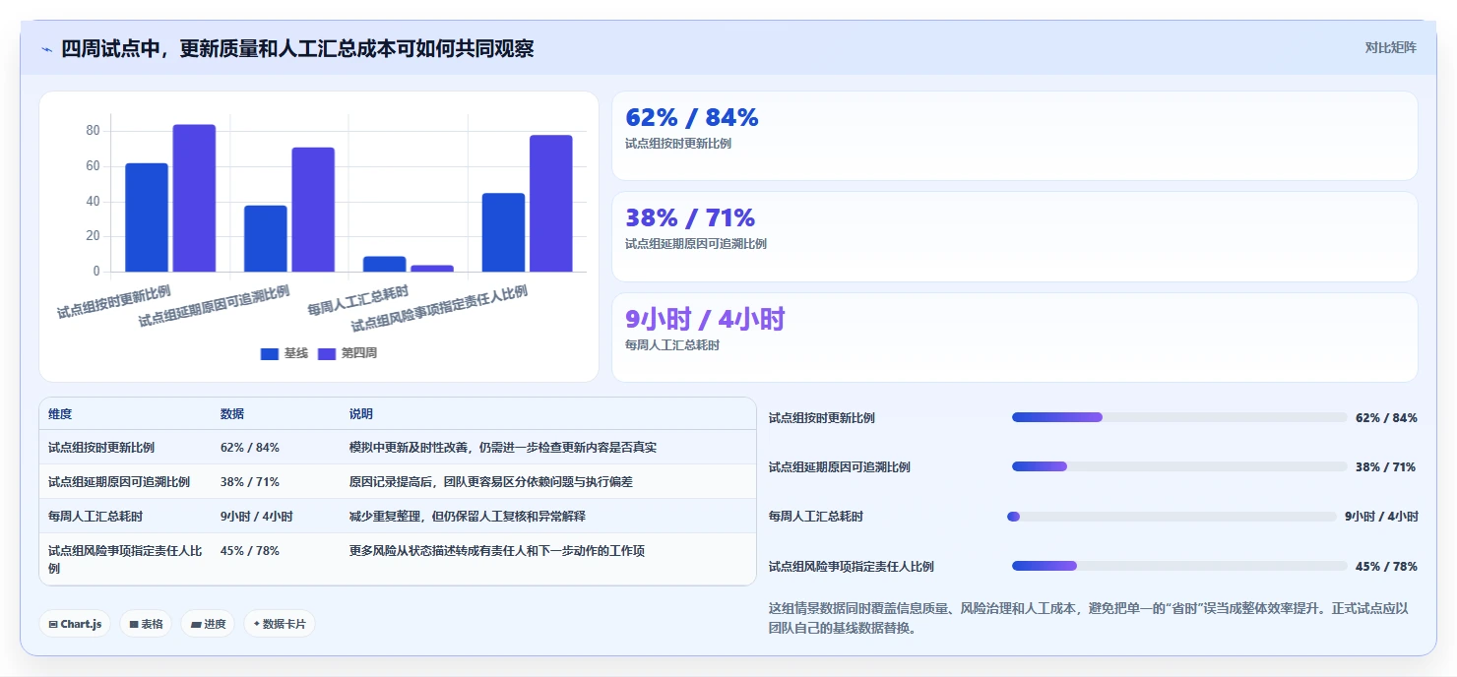Toggle the 基线 legend swatch
Viewport: 1457px width, 677px height.
coord(269,353)
